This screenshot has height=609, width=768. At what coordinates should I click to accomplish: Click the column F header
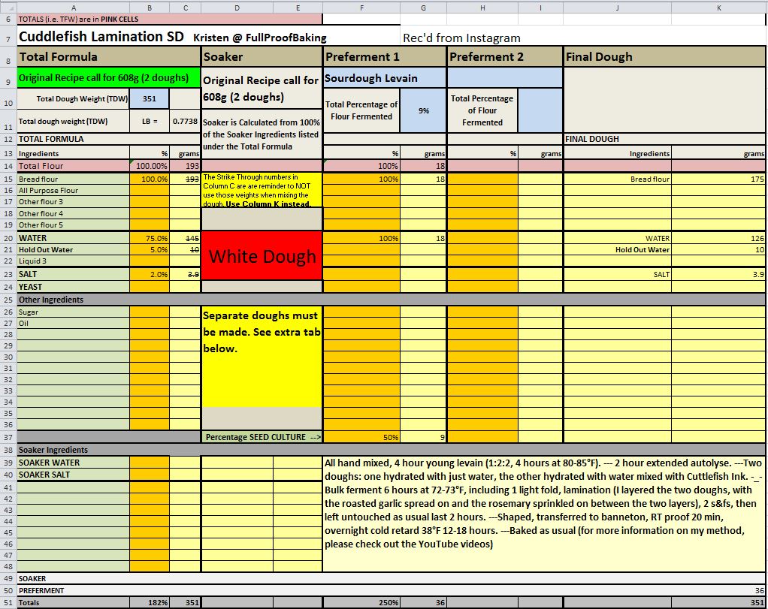361,7
